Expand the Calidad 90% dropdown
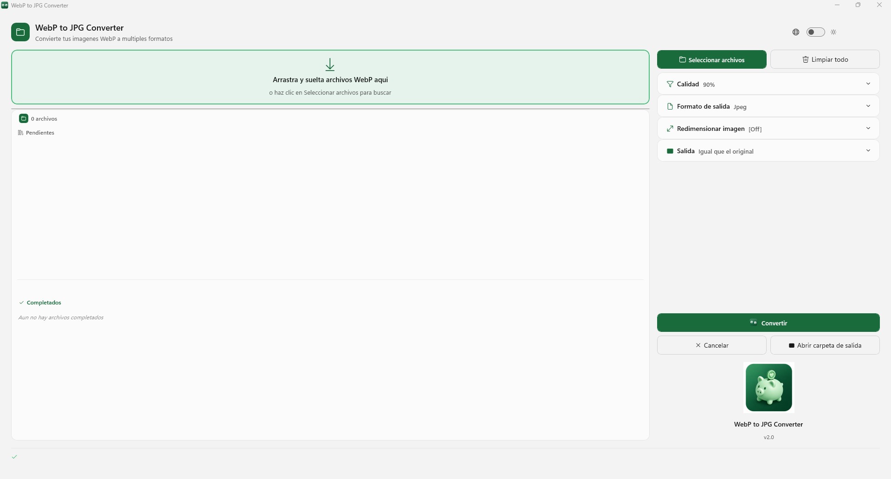The width and height of the screenshot is (891, 479). [768, 84]
